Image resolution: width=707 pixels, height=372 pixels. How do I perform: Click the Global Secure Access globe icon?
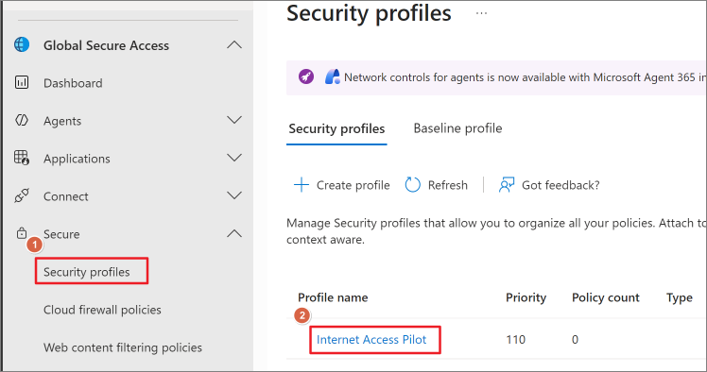22,44
